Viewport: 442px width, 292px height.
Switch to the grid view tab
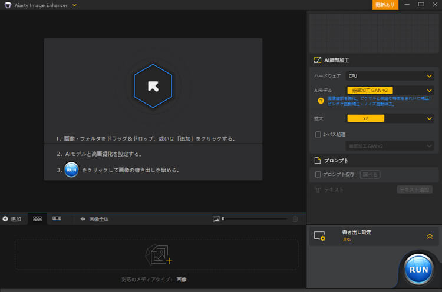(37, 219)
